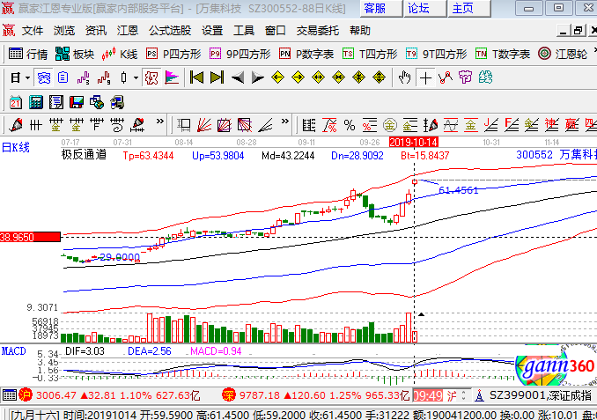Expand the candlestick style dropdown arrow
This screenshot has width=597, height=420.
(136, 78)
